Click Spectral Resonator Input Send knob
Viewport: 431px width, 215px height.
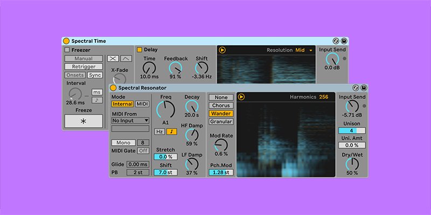coord(352,106)
